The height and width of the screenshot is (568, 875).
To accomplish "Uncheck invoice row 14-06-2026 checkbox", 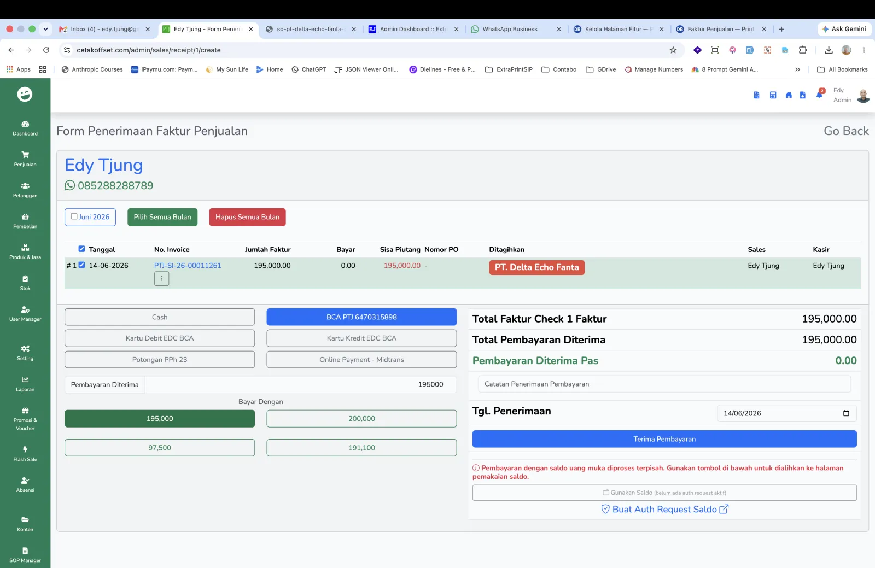I will click(81, 265).
